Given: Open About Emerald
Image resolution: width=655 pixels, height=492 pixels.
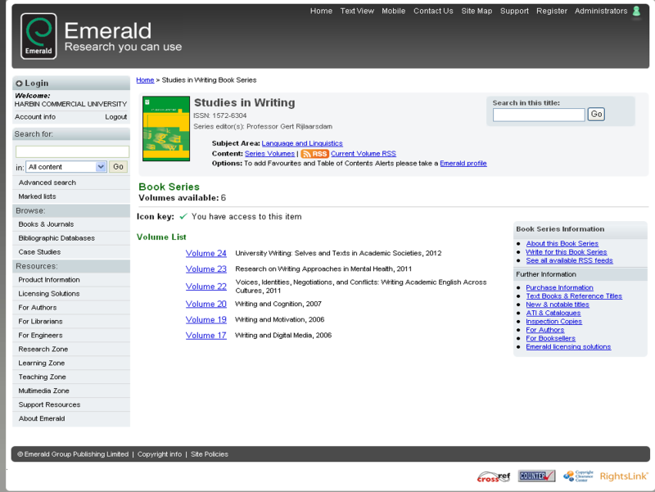Looking at the screenshot, I should [42, 418].
